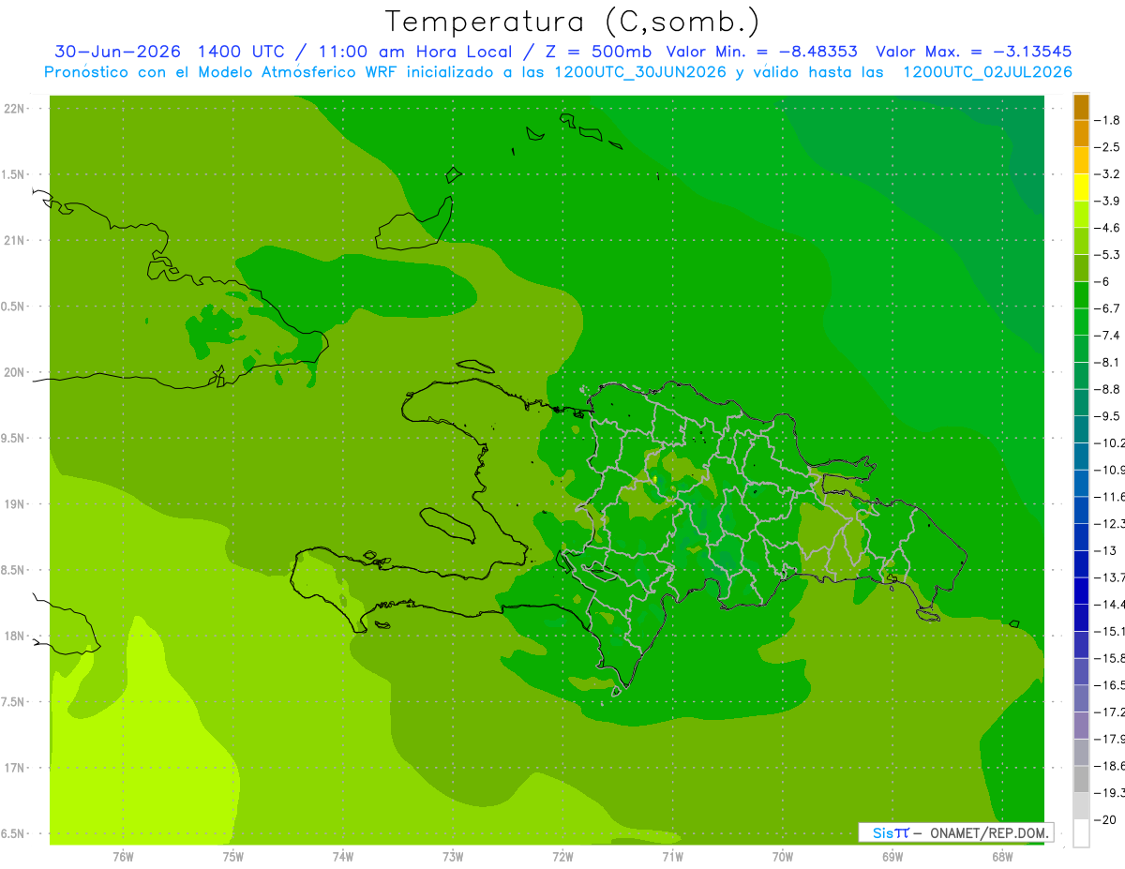Click the "75W" longitude label
The image size is (1125, 869).
[233, 857]
